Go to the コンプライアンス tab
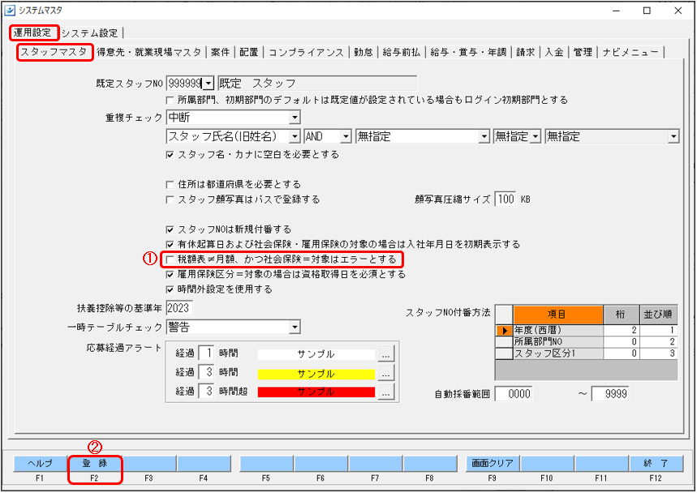Viewport: 697px width, 493px height. click(306, 53)
